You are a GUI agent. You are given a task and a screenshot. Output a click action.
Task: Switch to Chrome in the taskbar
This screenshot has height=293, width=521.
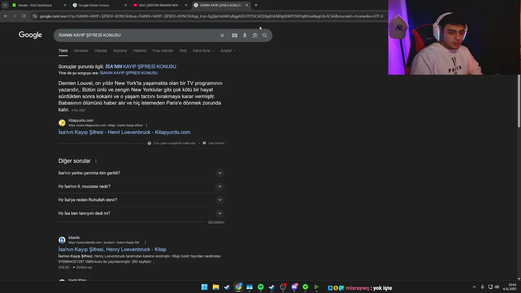(238, 287)
